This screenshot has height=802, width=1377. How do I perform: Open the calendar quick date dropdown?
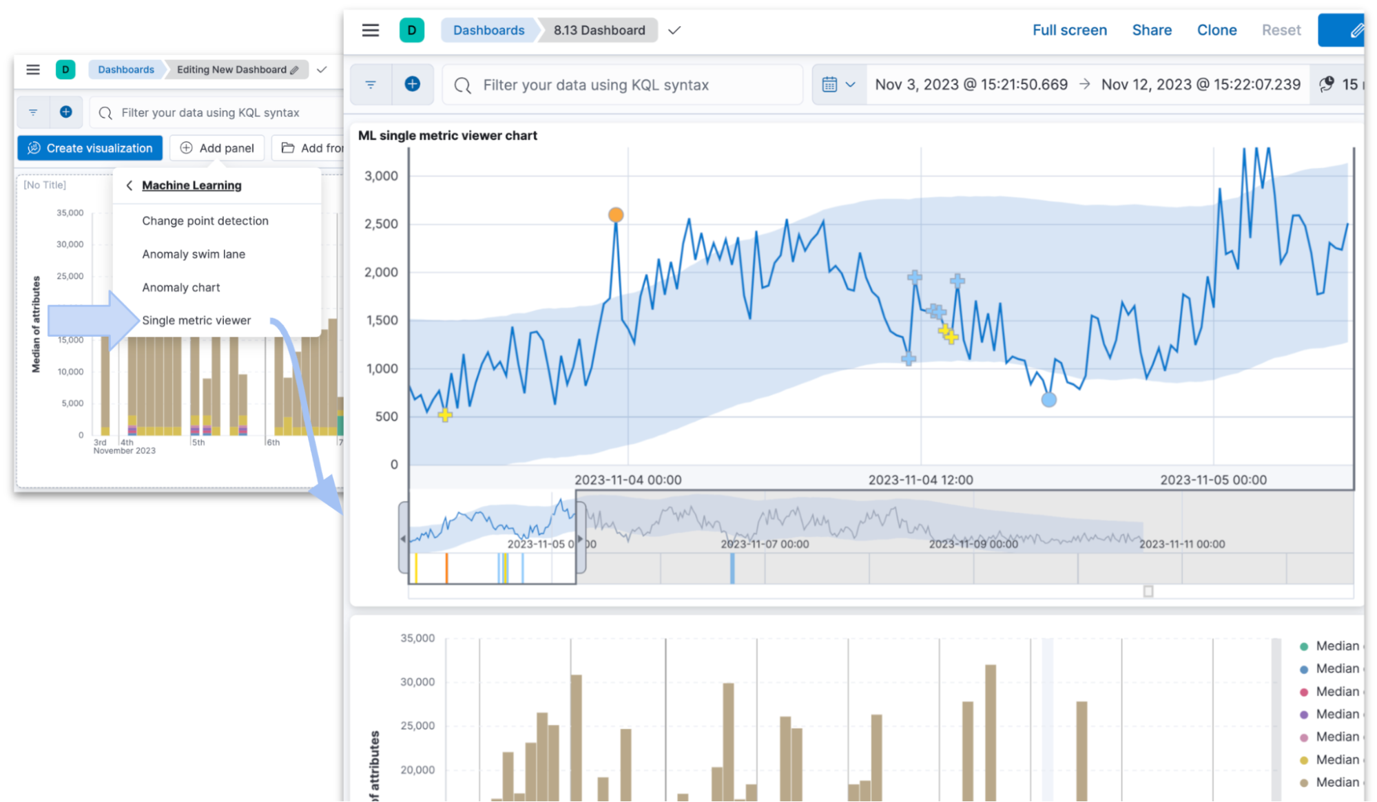click(838, 84)
